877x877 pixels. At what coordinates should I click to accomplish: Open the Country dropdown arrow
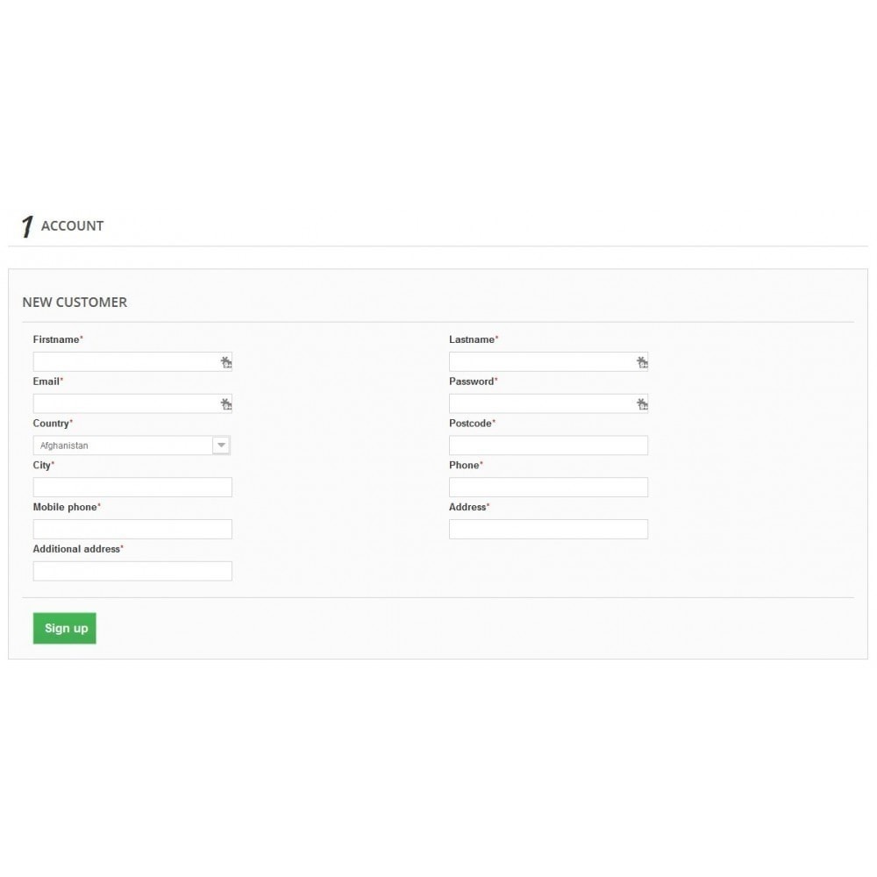222,446
